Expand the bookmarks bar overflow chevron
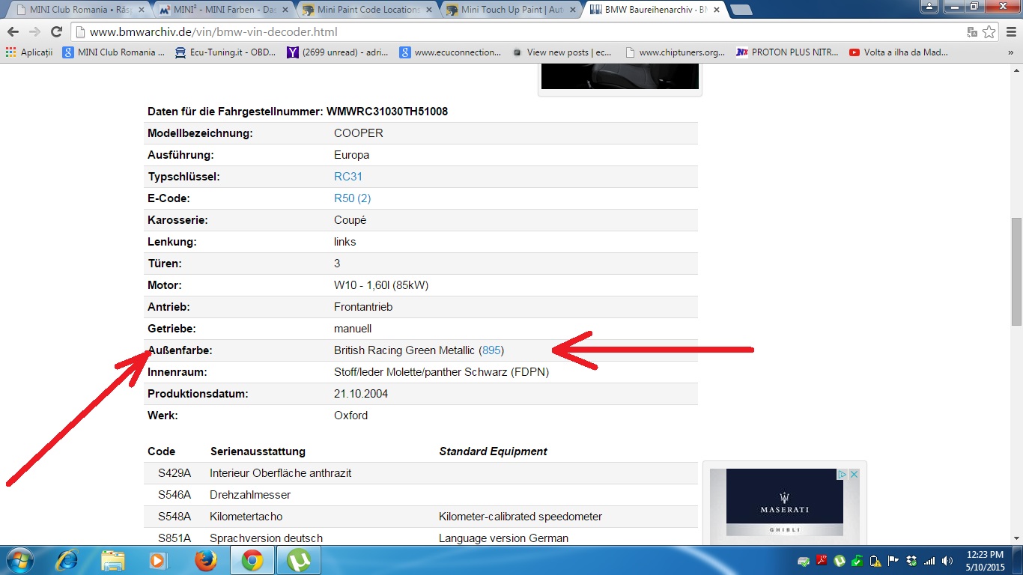The height and width of the screenshot is (575, 1023). pos(1011,52)
